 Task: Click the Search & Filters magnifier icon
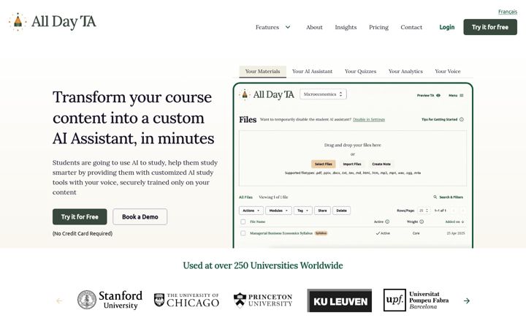435,197
